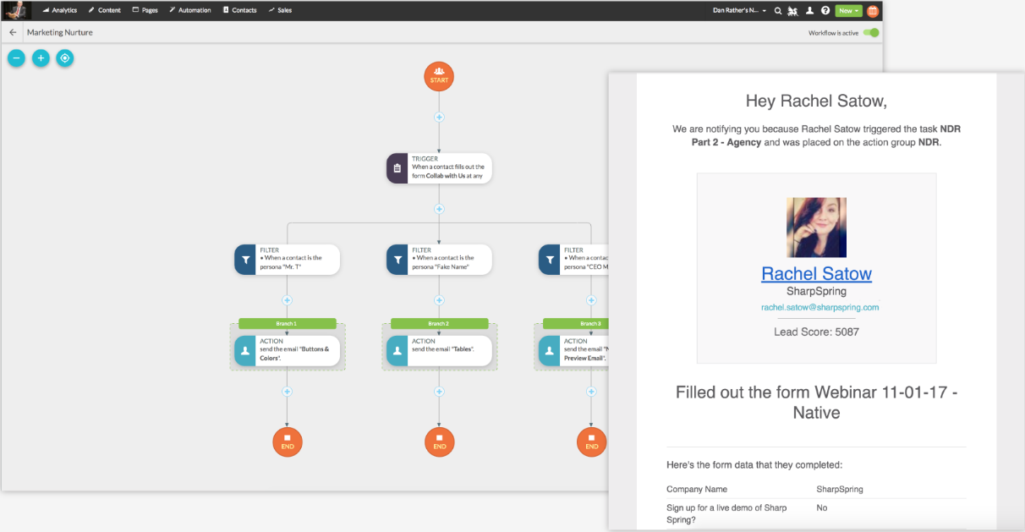Open the Automation menu
The image size is (1025, 532).
(x=189, y=11)
